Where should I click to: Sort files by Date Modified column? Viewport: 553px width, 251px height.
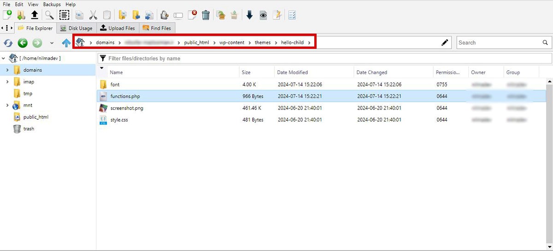pyautogui.click(x=293, y=72)
